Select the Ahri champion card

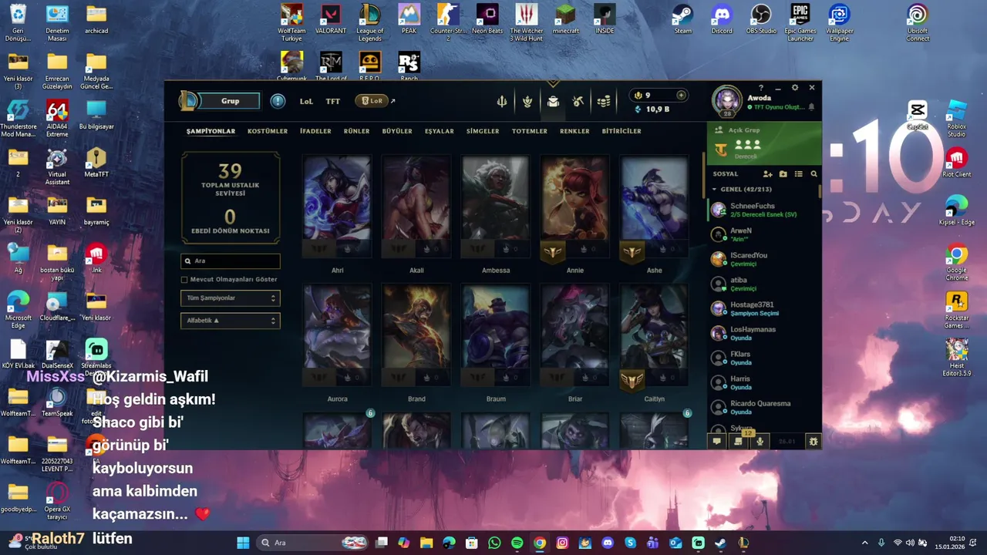337,208
